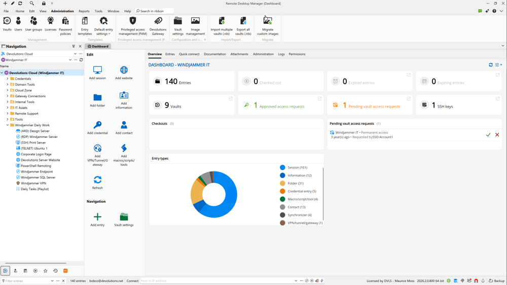The width and height of the screenshot is (507, 285).
Task: Open Entry templates
Action: tap(85, 26)
